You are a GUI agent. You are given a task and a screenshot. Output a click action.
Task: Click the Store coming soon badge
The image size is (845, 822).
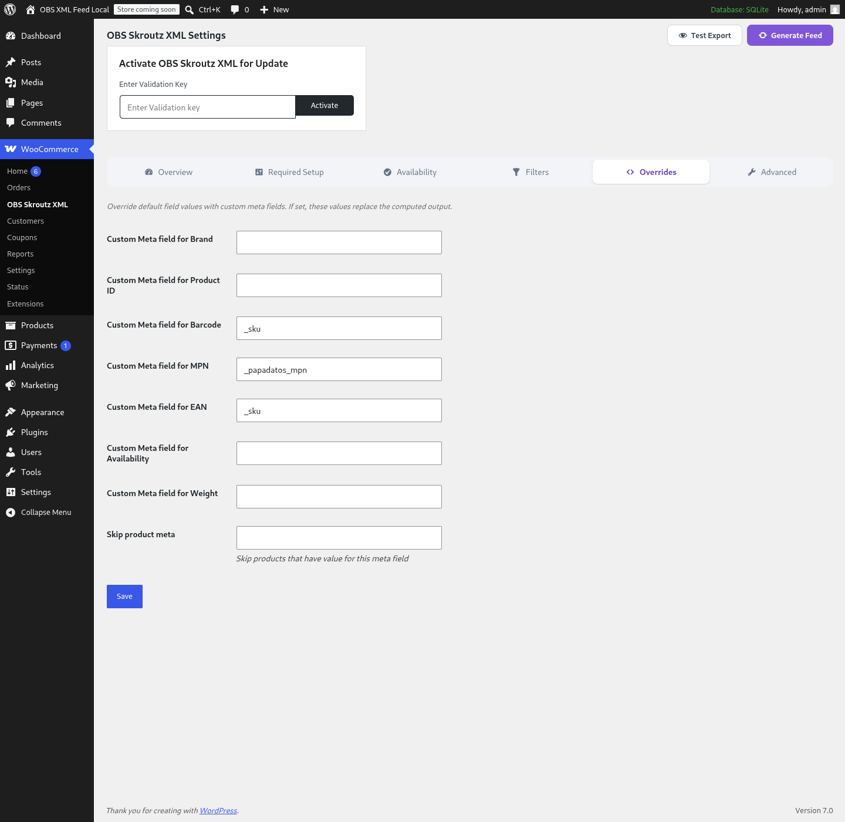pos(147,9)
